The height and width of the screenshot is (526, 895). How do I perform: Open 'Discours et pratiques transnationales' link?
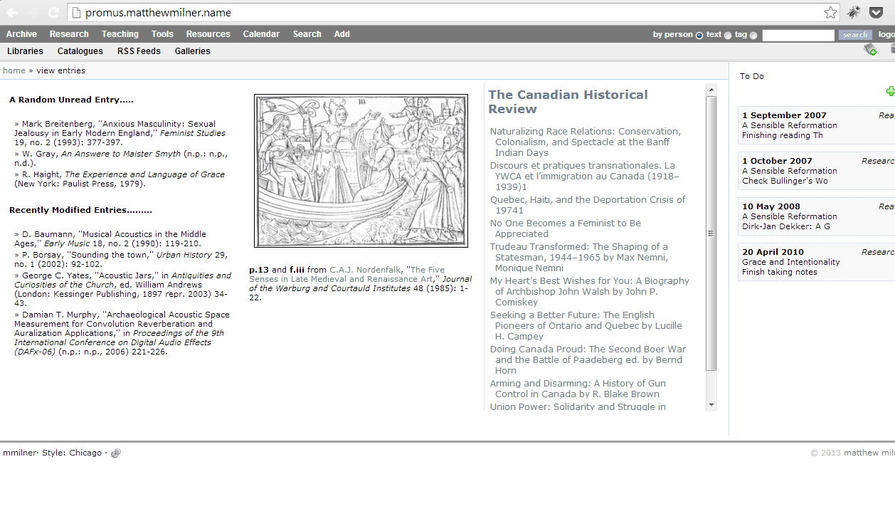pos(585,176)
